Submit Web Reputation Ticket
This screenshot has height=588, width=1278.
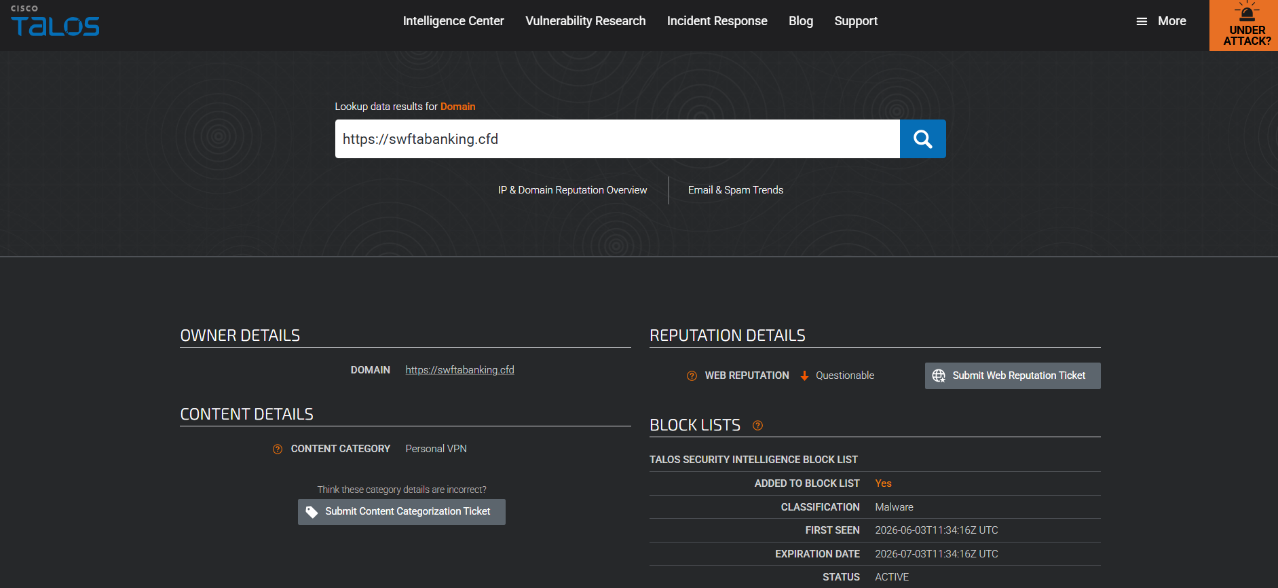[x=1013, y=376]
